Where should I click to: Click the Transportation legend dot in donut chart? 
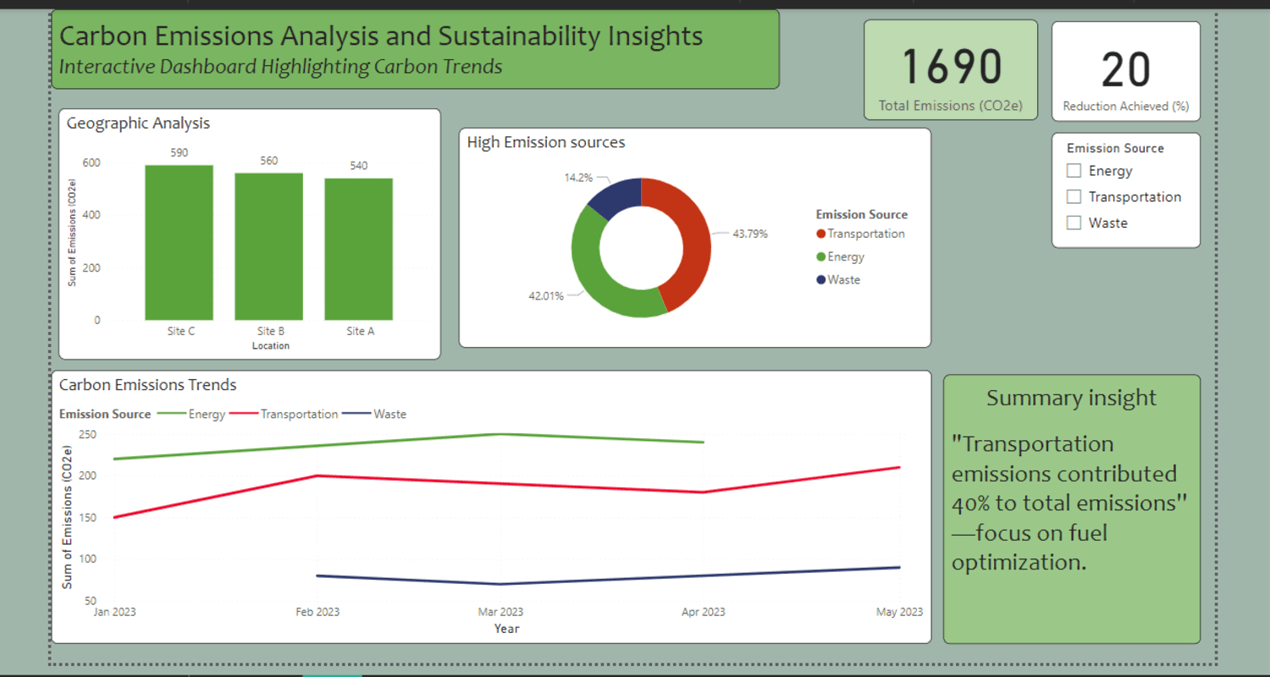coord(821,234)
